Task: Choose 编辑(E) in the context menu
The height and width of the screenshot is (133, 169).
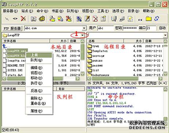Action: pyautogui.click(x=39, y=68)
